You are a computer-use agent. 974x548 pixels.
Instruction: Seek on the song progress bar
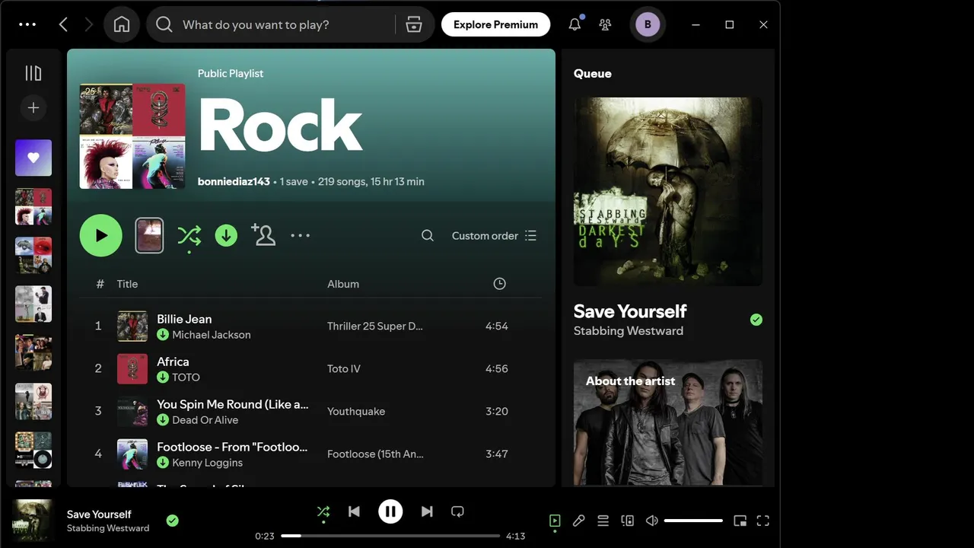[x=390, y=536]
